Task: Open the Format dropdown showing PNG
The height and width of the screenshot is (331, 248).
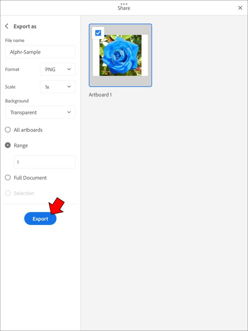Action: [58, 69]
